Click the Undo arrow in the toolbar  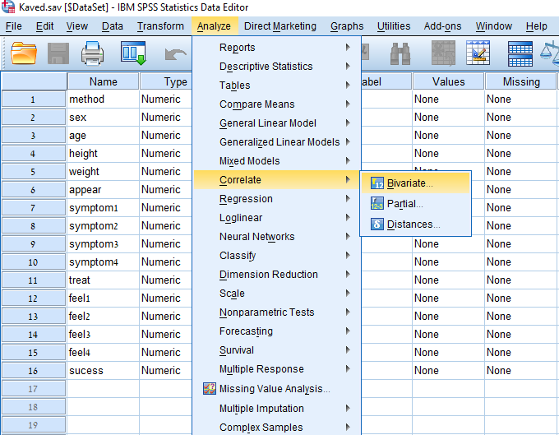[x=175, y=54]
